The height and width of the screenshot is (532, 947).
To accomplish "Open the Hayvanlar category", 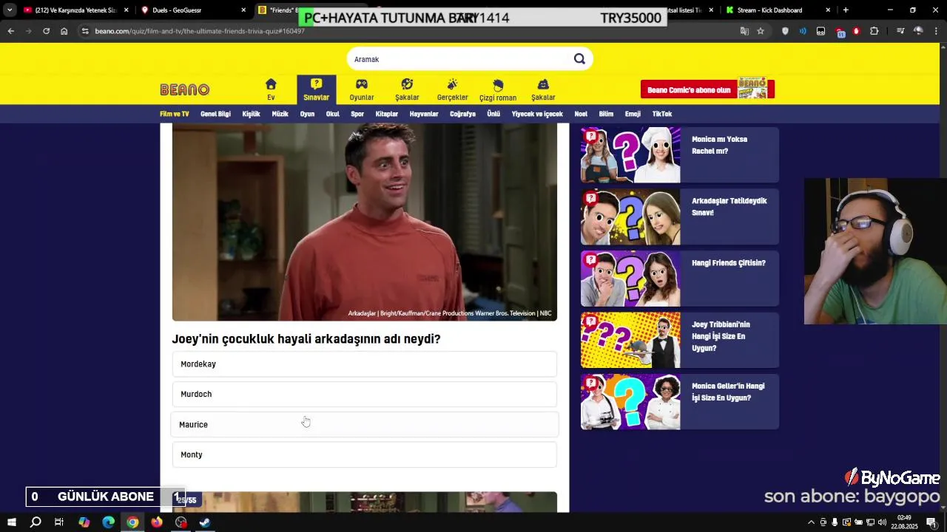I will tap(424, 115).
